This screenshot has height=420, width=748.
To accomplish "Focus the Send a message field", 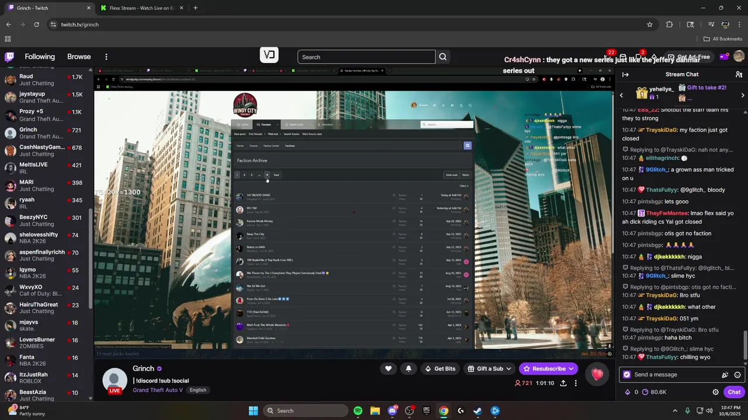I will [676, 374].
